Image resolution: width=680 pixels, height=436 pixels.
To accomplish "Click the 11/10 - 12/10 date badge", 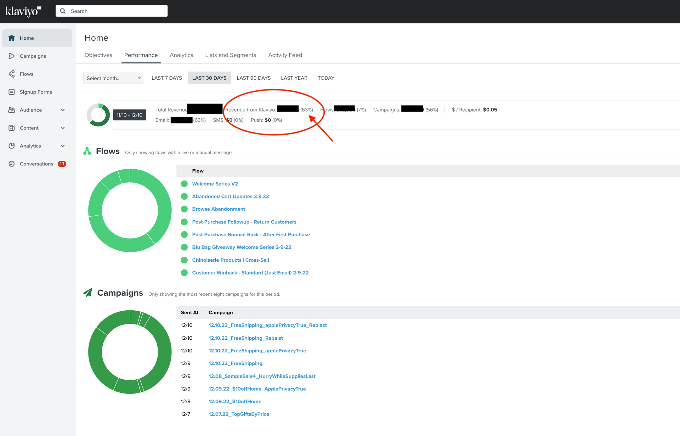I will (x=130, y=115).
